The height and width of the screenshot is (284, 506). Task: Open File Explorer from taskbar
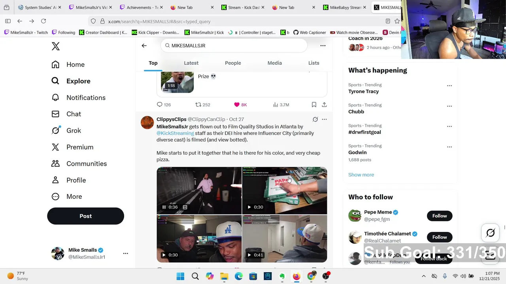click(x=224, y=276)
